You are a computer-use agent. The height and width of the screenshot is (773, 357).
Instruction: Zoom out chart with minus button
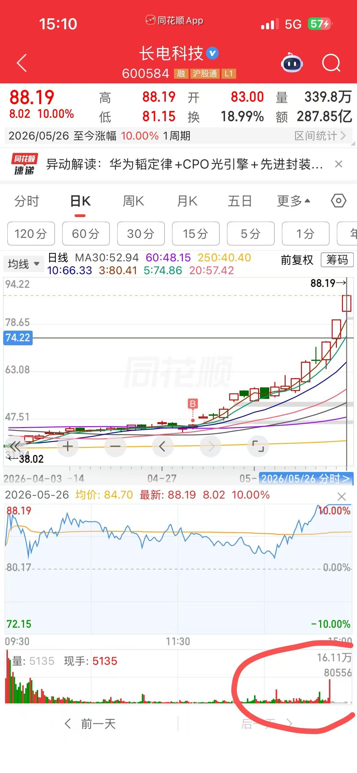(115, 446)
